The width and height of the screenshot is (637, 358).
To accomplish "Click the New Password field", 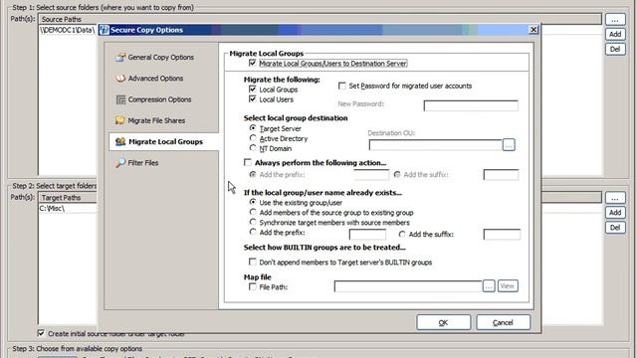I will [471, 105].
